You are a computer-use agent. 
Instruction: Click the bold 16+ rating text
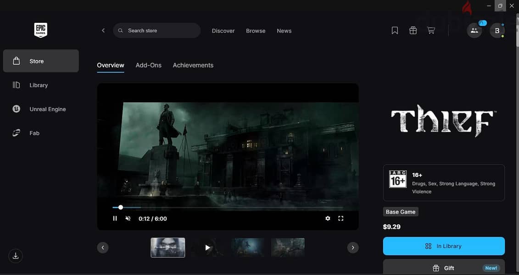(417, 175)
